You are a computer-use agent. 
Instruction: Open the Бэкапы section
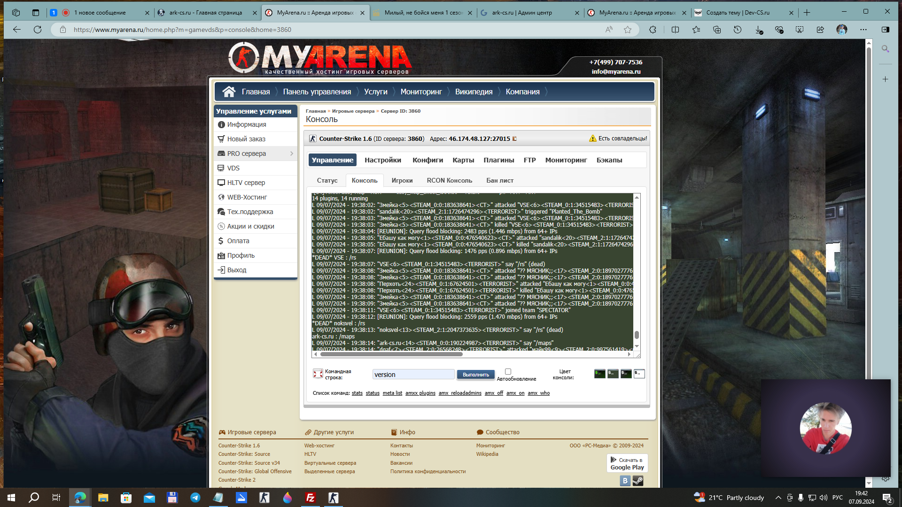609,160
